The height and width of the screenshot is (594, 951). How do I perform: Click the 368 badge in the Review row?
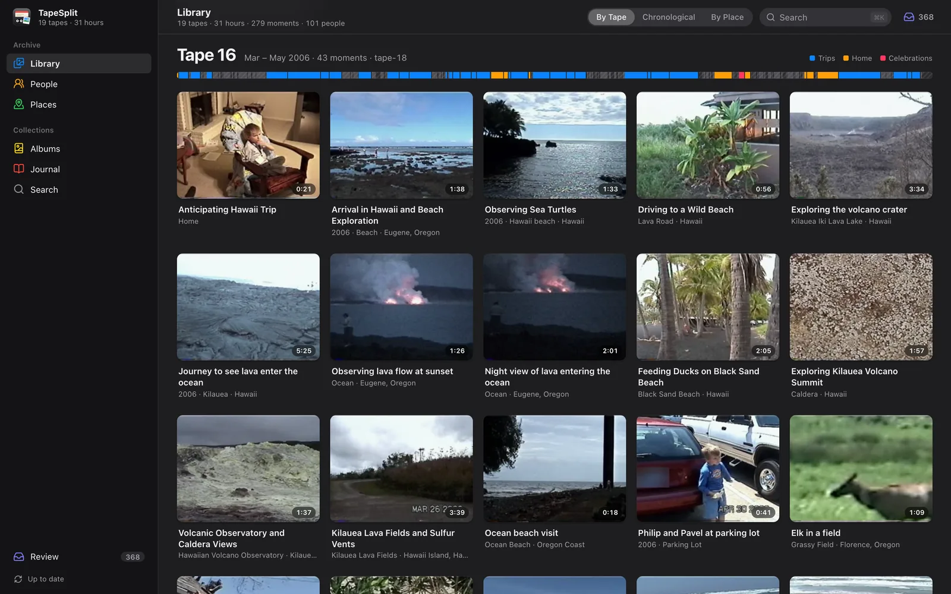133,557
